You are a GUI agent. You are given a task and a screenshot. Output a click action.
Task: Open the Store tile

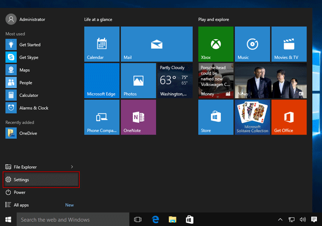[216, 117]
